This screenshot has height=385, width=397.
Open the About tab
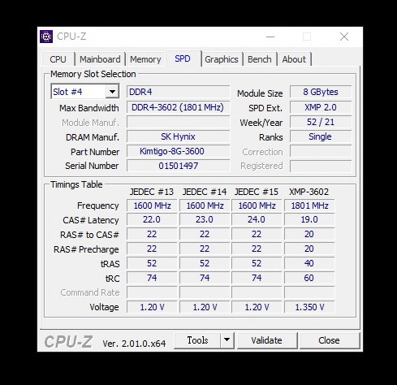pos(294,59)
